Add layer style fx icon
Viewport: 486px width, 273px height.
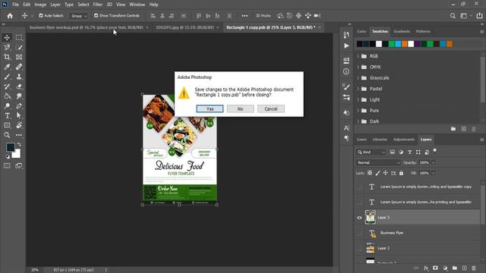click(426, 268)
